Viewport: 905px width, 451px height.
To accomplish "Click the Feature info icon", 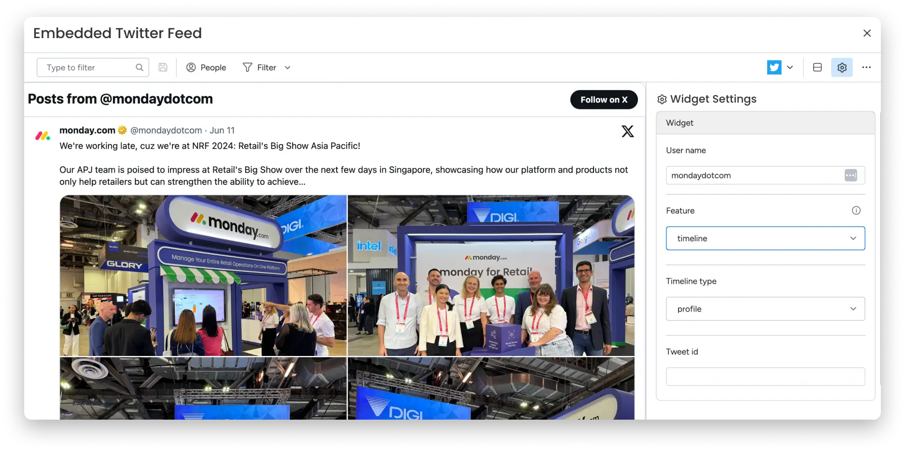I will [x=856, y=210].
